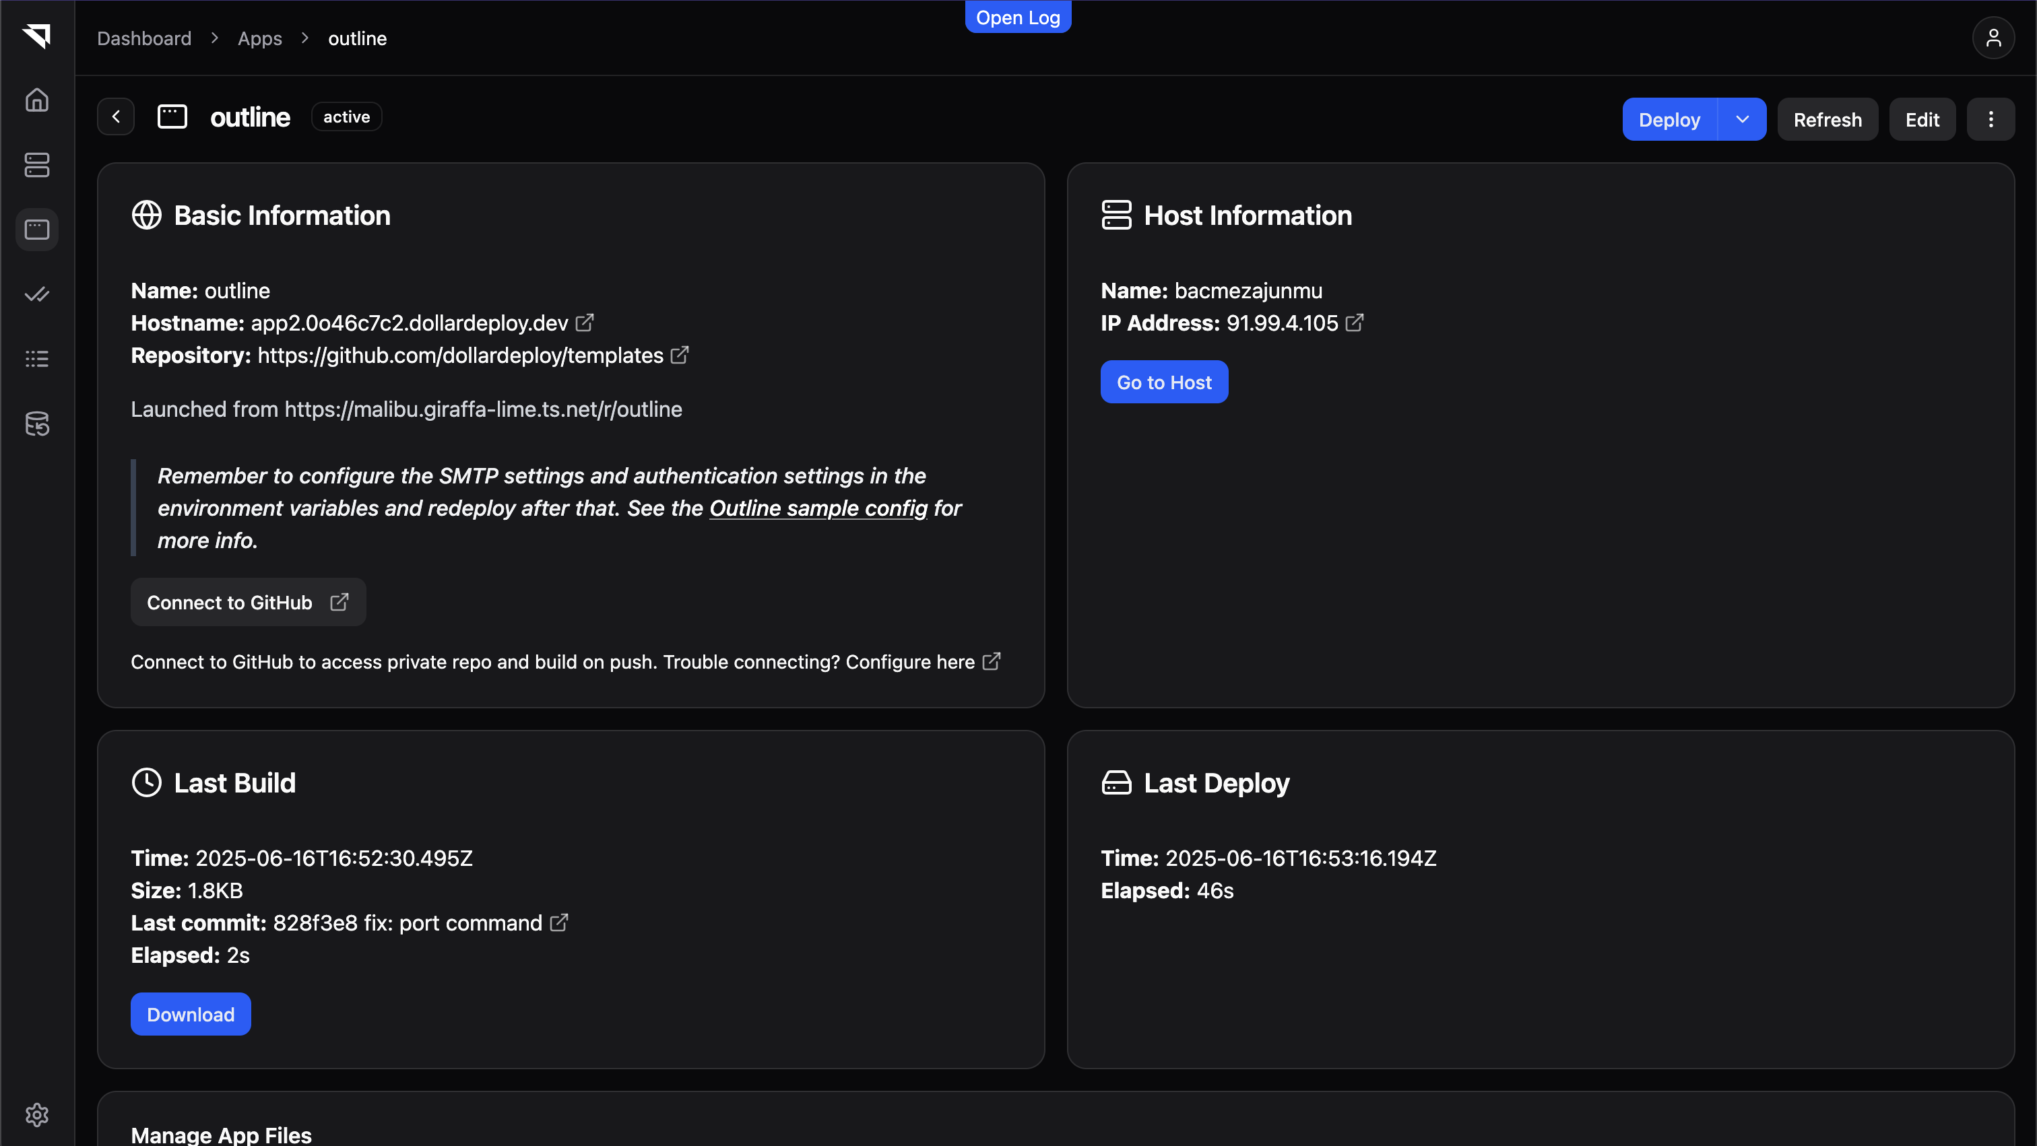Click Go to Host button

(x=1164, y=382)
